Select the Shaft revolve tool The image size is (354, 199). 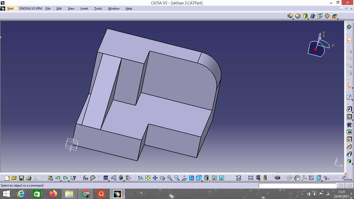[x=349, y=125]
